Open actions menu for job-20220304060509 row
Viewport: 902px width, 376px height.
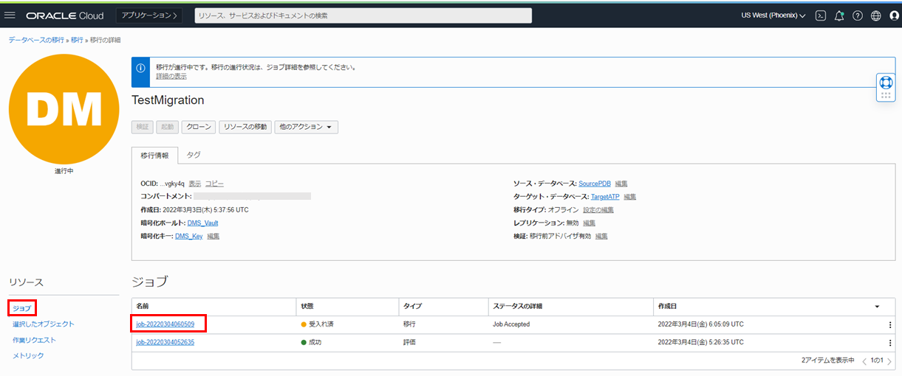890,324
